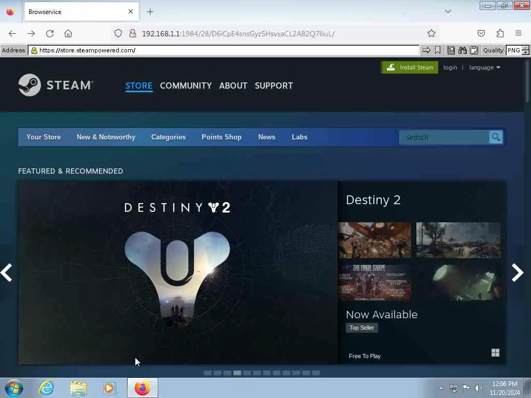Open the Points Shop tab
This screenshot has width=531, height=398.
pyautogui.click(x=221, y=137)
